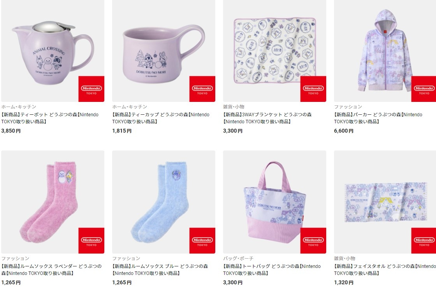The width and height of the screenshot is (436, 287).
Task: Click the Nintendo TOKYO badge on the tote bag
Action: click(313, 241)
